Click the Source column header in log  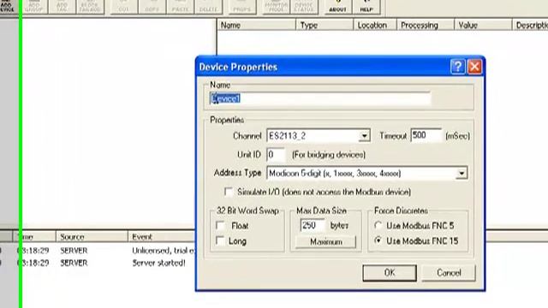pos(92,237)
